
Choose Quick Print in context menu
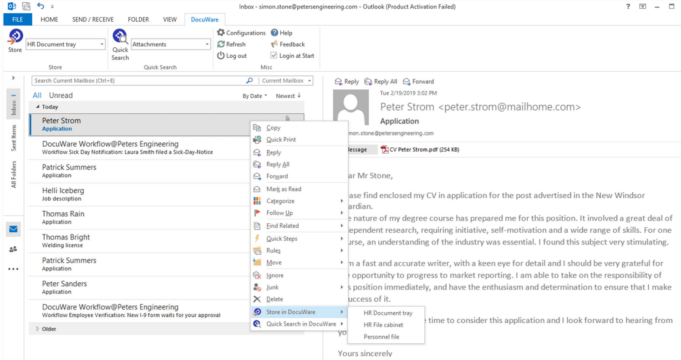299,140
